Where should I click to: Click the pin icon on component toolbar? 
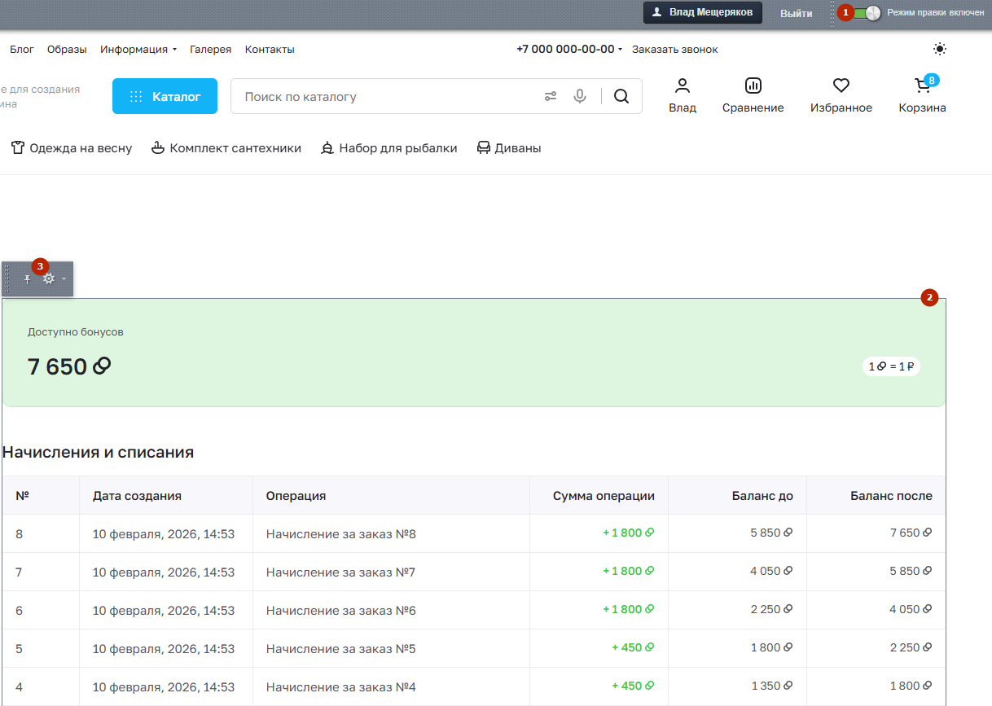(27, 279)
